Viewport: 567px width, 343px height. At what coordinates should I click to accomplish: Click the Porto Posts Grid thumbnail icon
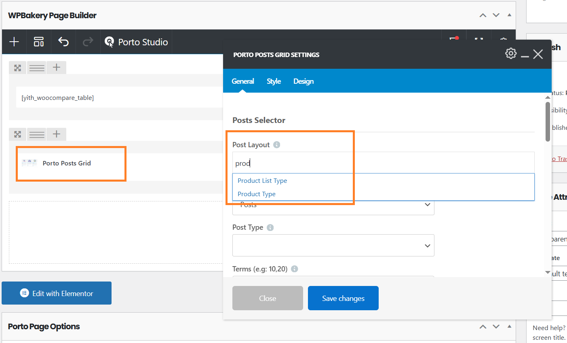point(30,163)
